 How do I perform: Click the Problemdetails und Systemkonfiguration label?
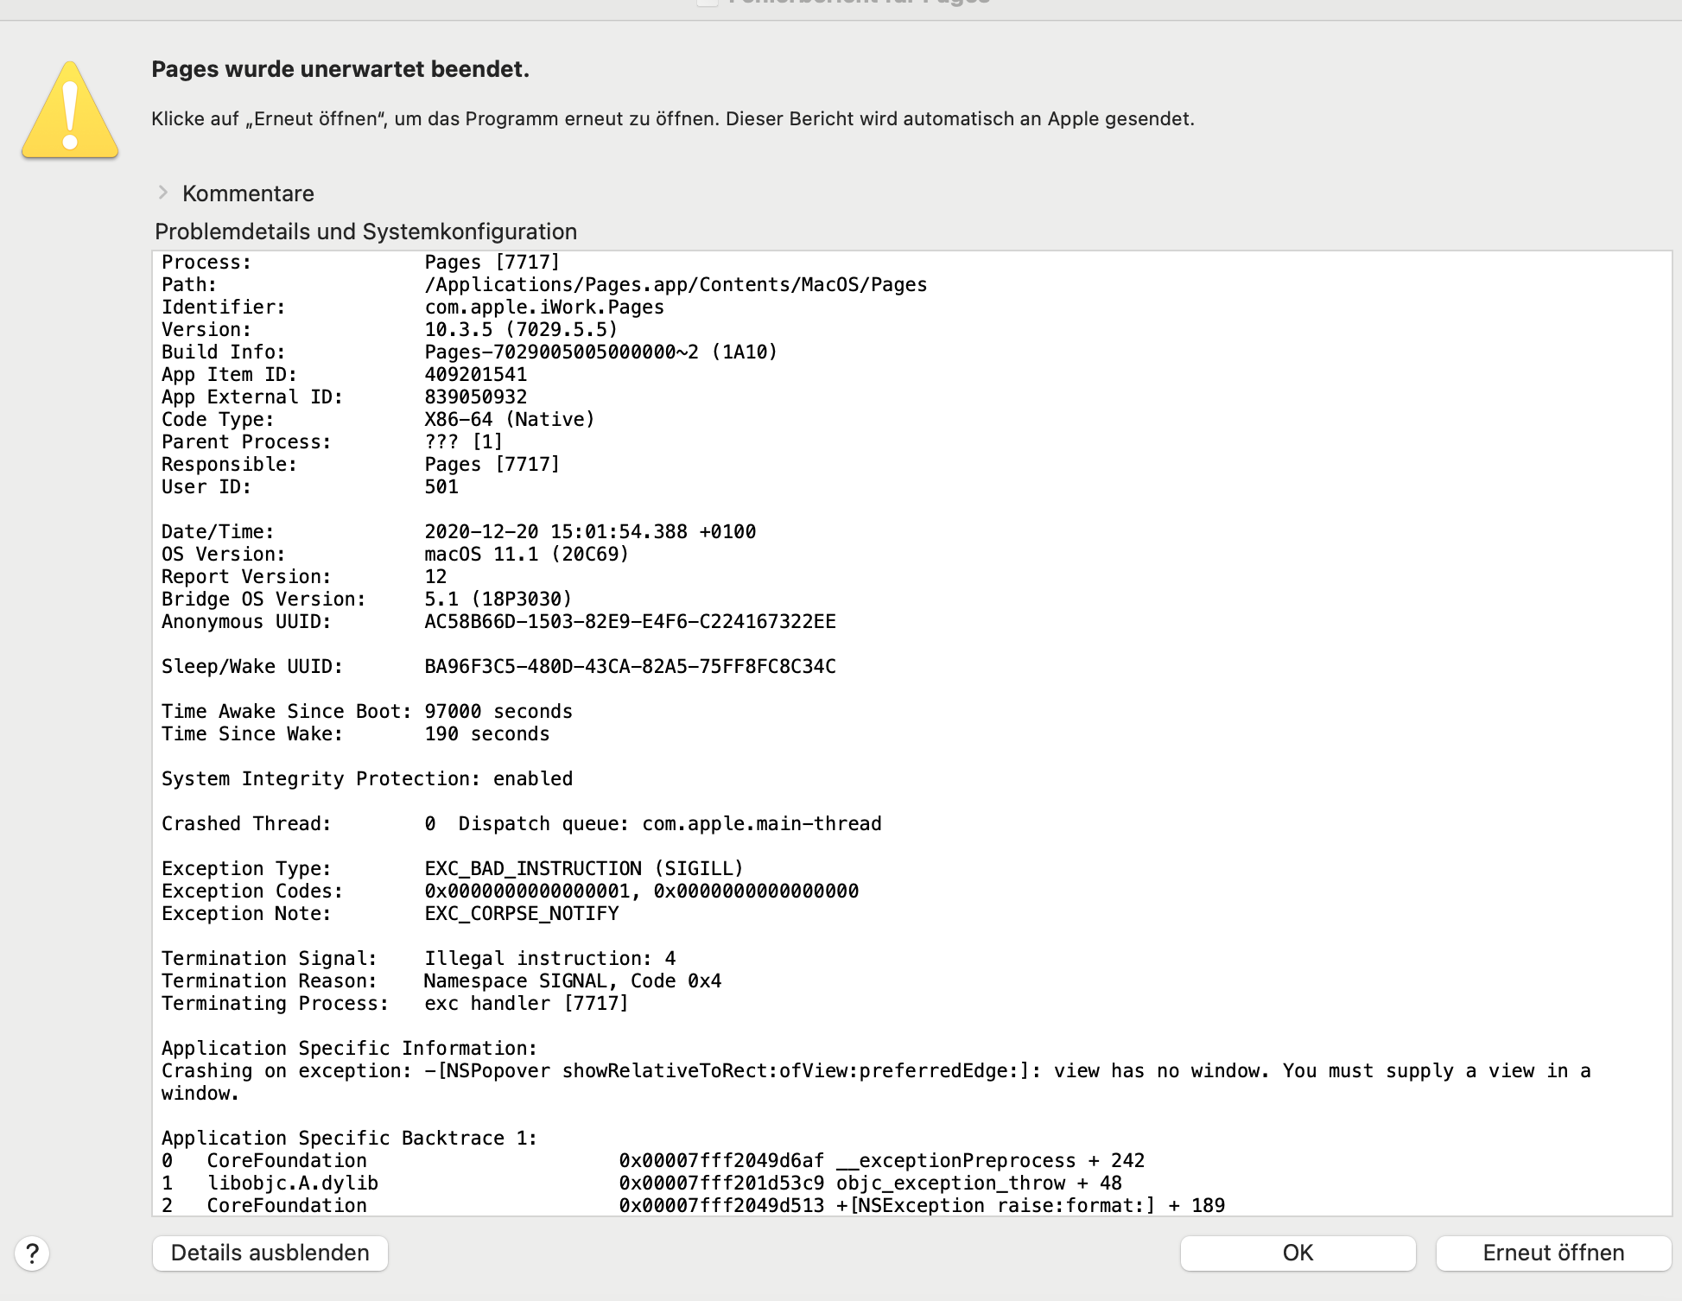pyautogui.click(x=365, y=232)
